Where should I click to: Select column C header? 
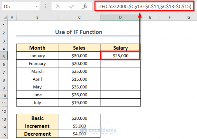[79, 17]
